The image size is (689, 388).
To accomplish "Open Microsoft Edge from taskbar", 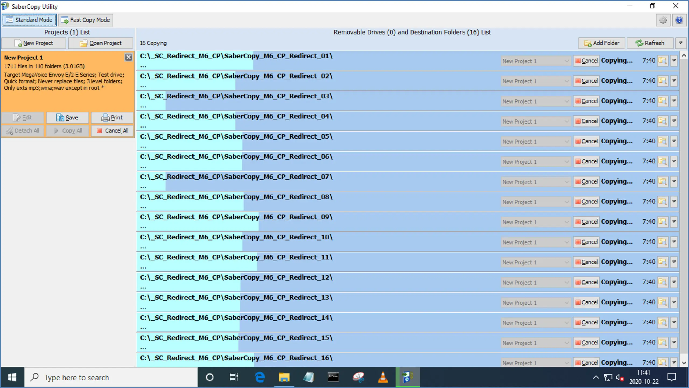I will 260,378.
